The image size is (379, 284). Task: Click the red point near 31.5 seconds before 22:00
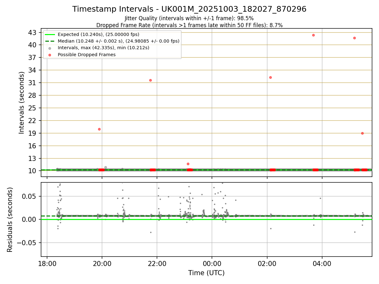click(150, 80)
